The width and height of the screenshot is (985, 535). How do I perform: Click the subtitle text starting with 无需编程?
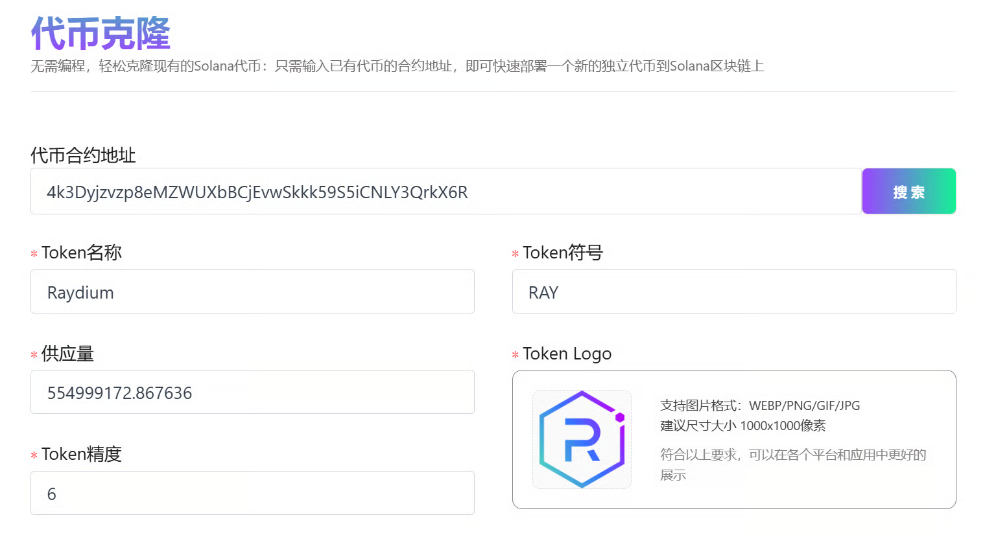pyautogui.click(x=397, y=66)
